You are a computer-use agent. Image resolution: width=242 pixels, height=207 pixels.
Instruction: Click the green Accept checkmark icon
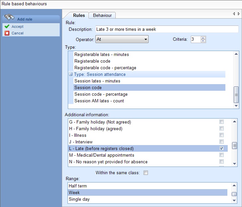click(x=7, y=26)
